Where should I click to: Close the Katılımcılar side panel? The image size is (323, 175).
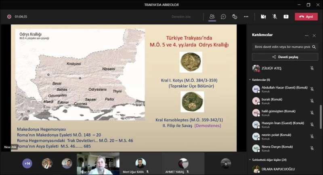click(x=314, y=36)
